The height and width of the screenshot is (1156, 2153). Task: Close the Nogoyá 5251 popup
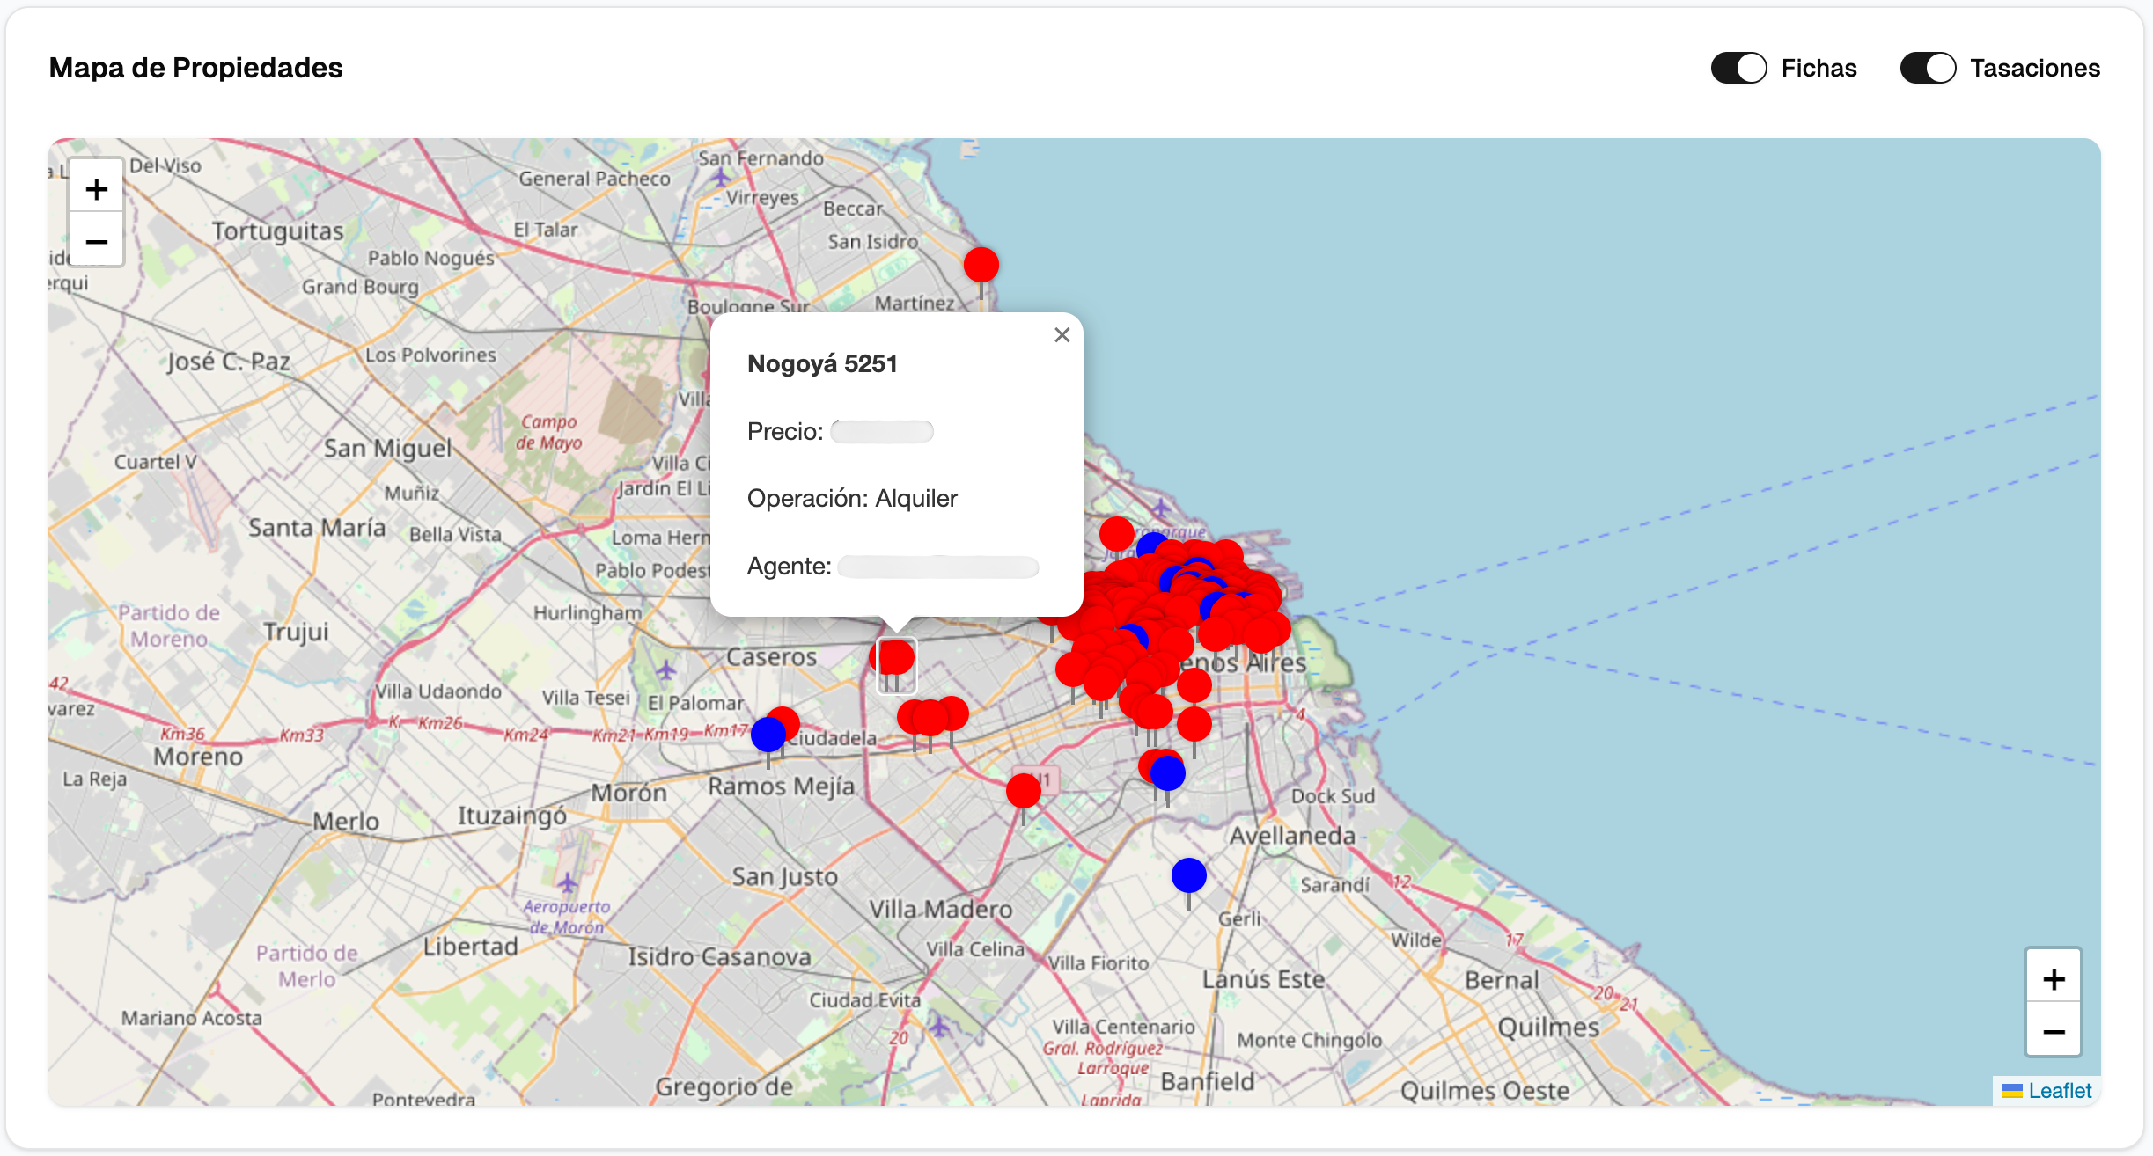[1062, 335]
